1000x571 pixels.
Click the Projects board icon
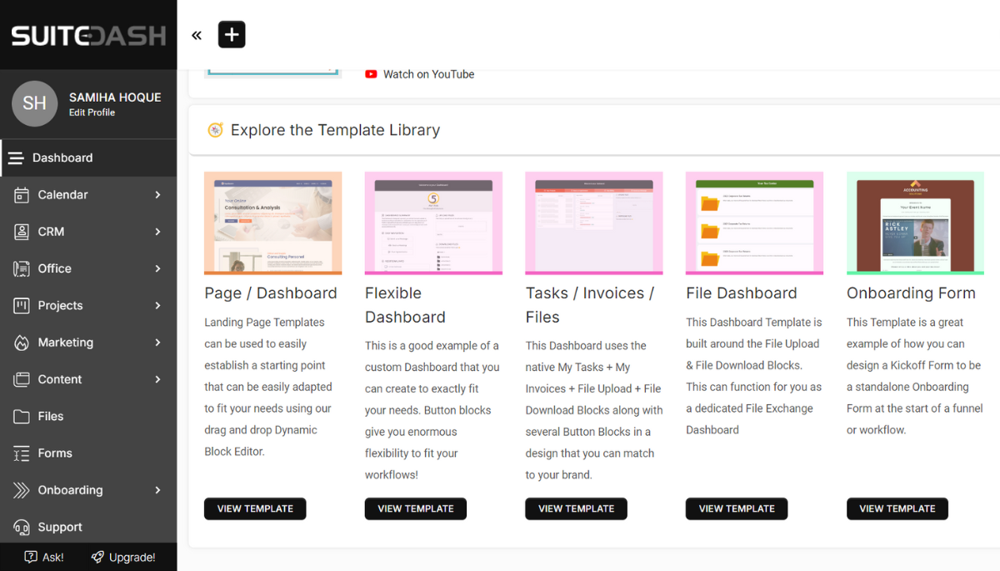click(22, 306)
